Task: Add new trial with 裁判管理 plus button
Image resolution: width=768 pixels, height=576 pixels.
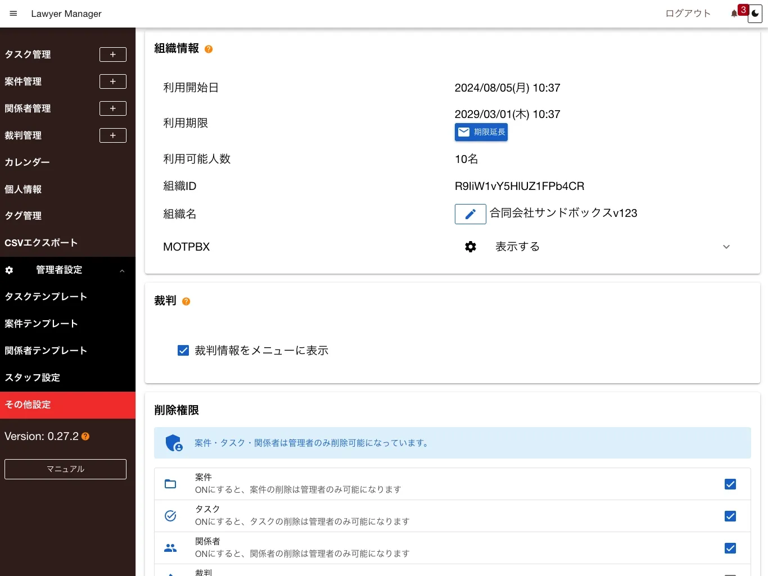Action: 113,135
